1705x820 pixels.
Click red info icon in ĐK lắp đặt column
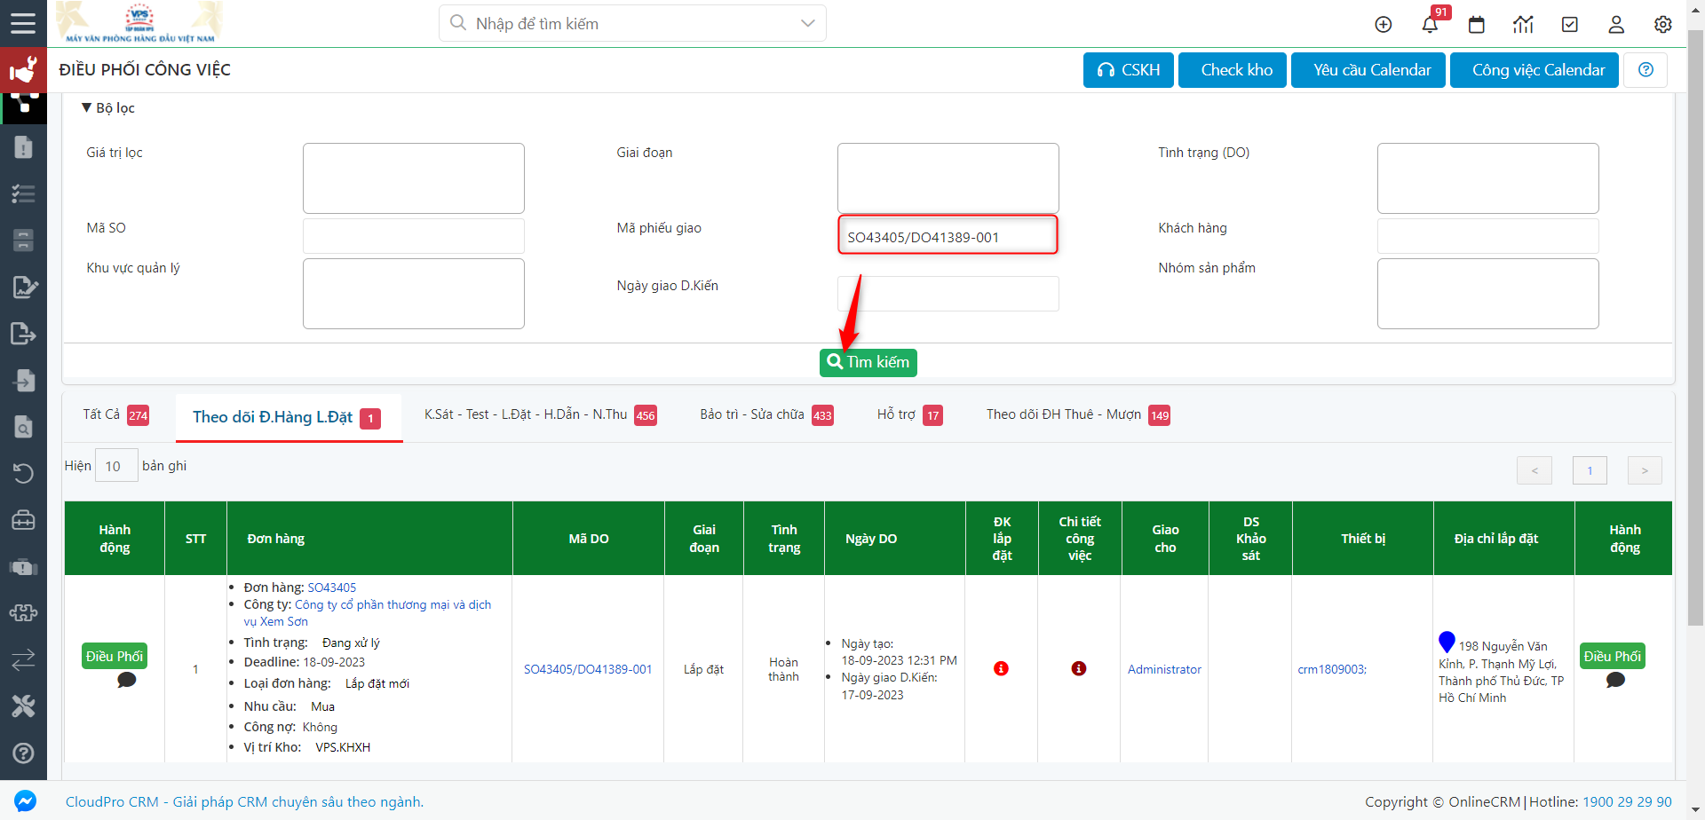click(x=1001, y=668)
